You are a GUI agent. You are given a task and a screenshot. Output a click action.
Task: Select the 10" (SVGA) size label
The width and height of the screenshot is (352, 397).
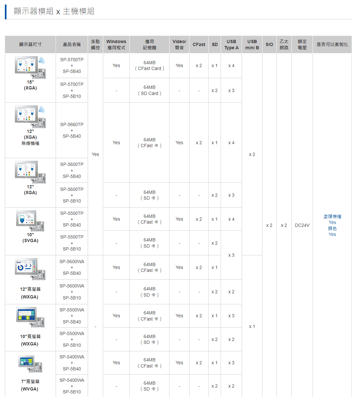click(30, 238)
